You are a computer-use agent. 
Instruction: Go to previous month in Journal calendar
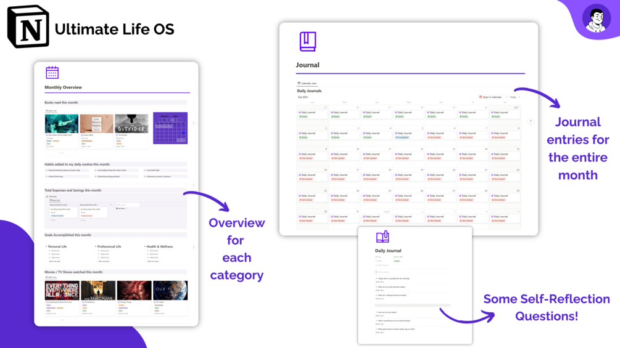[x=507, y=97]
